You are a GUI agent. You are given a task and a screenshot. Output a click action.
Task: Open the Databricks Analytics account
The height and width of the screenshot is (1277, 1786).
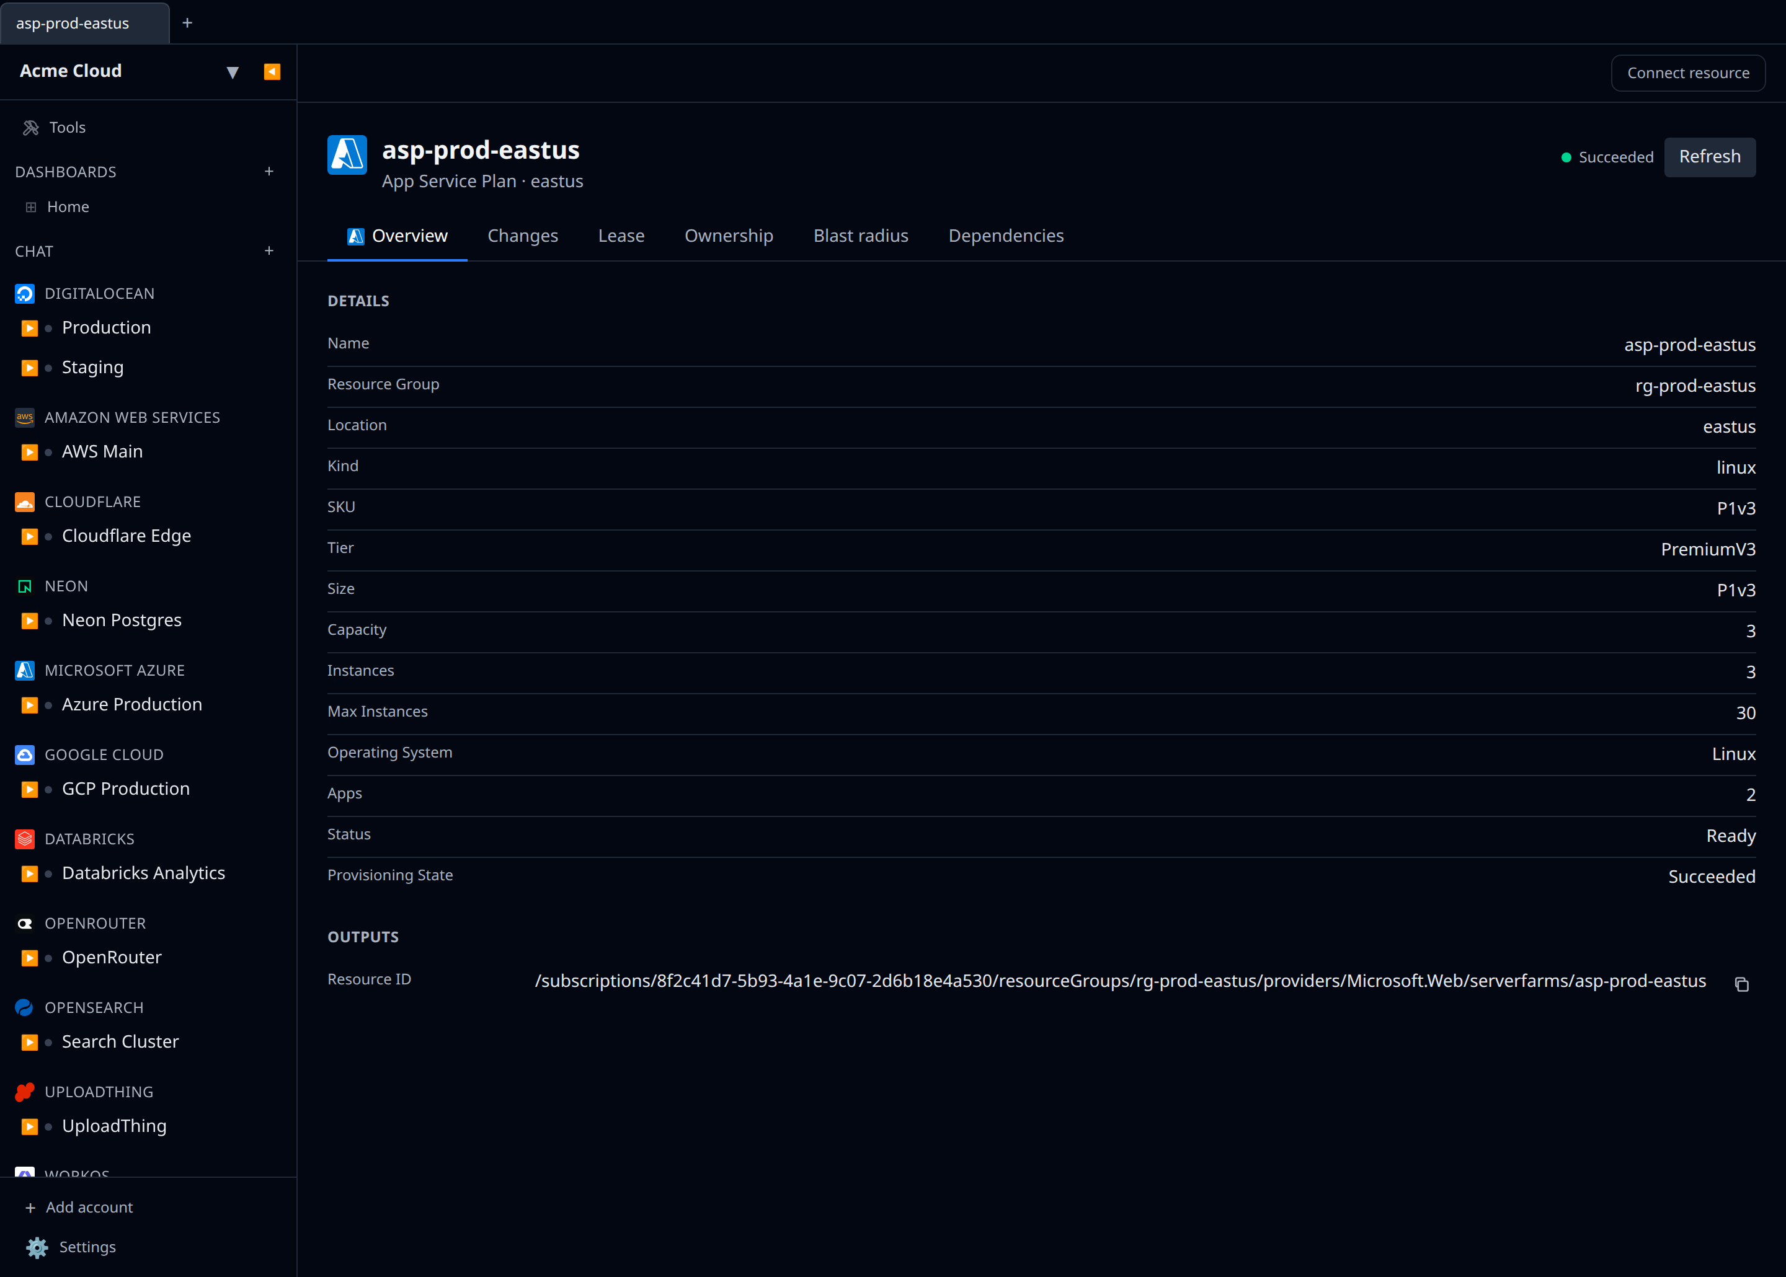tap(144, 873)
